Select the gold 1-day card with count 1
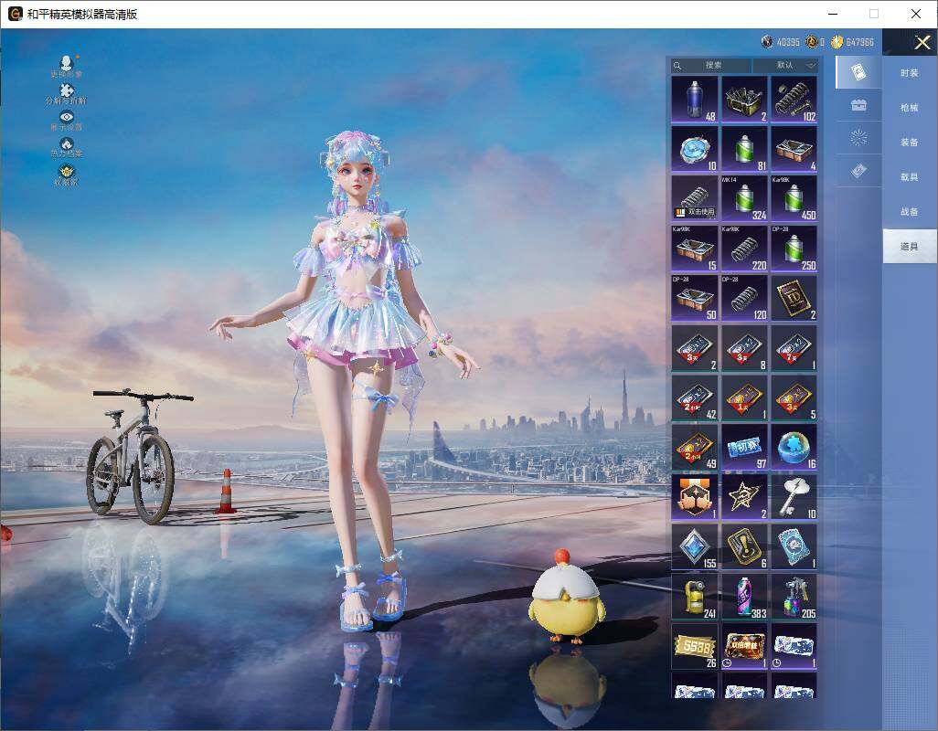Viewport: 938px width, 731px height. click(744, 398)
